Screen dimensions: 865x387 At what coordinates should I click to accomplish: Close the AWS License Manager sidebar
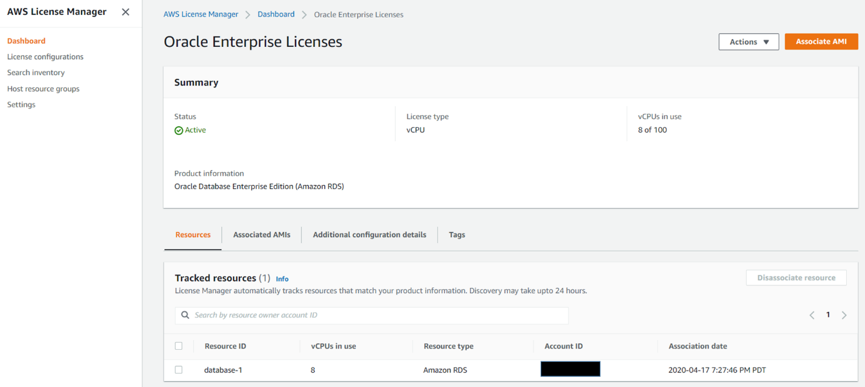coord(126,12)
